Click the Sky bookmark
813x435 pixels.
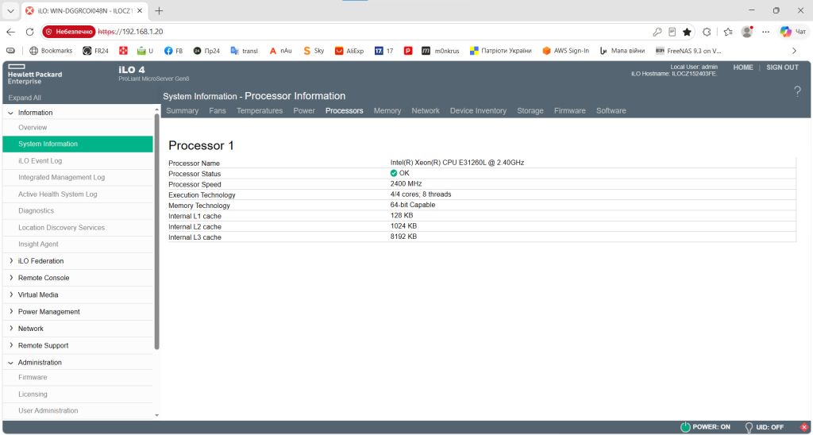click(314, 51)
